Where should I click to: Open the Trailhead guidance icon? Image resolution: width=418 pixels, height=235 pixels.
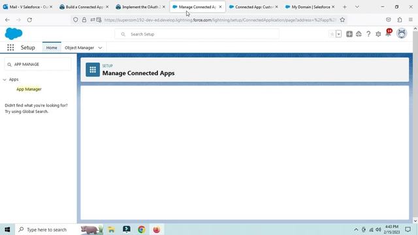click(359, 34)
